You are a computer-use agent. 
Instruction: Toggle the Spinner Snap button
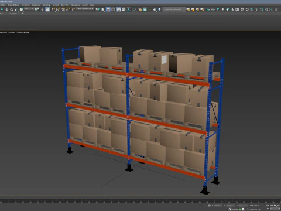pos(68,9)
